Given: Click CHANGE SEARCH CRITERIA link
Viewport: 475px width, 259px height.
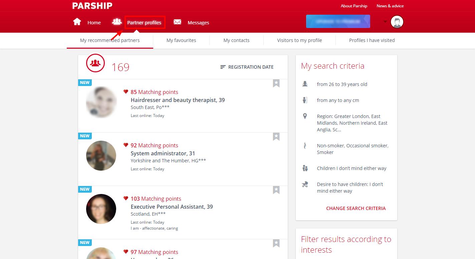Looking at the screenshot, I should (356, 208).
